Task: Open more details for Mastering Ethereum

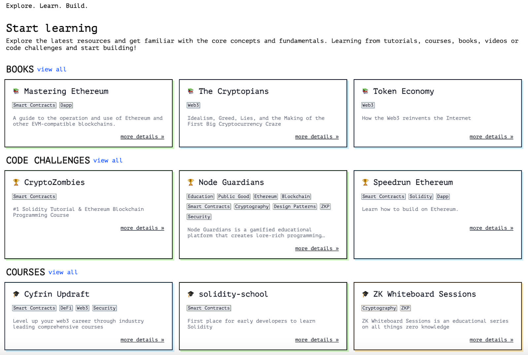Action: 142,137
